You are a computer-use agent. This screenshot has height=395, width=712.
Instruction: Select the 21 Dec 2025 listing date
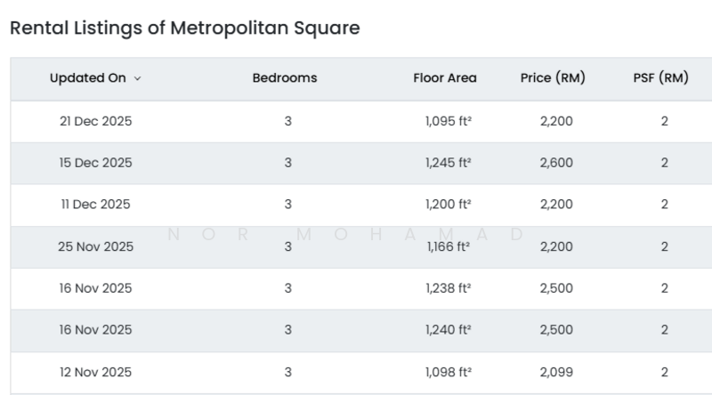95,122
